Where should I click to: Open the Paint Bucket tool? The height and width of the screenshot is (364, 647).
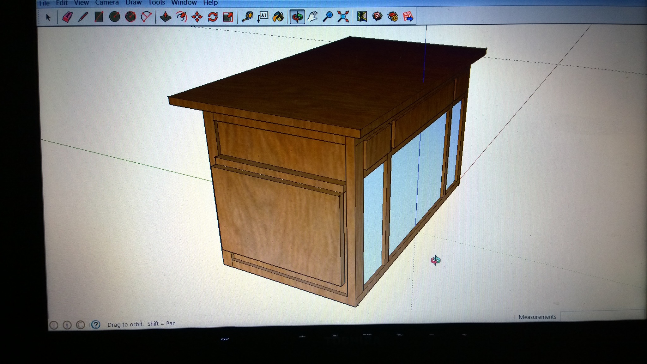[278, 17]
